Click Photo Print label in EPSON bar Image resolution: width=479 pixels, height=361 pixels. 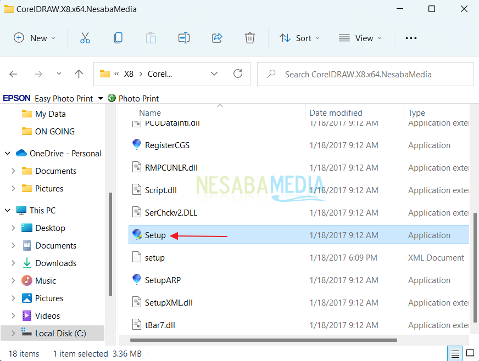[138, 99]
